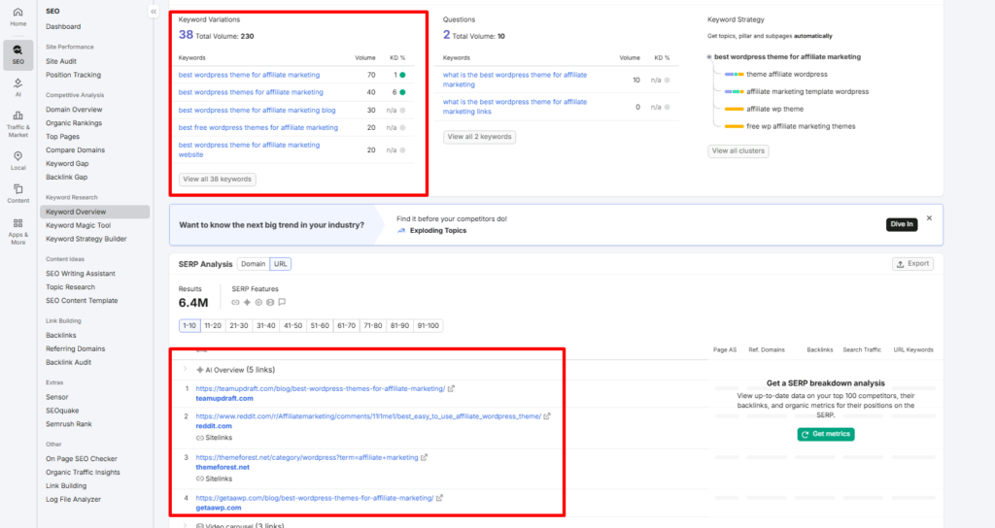Open cluster free wp affiliate marketing themes

pos(801,126)
